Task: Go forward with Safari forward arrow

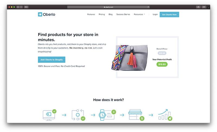Action: 21,7
